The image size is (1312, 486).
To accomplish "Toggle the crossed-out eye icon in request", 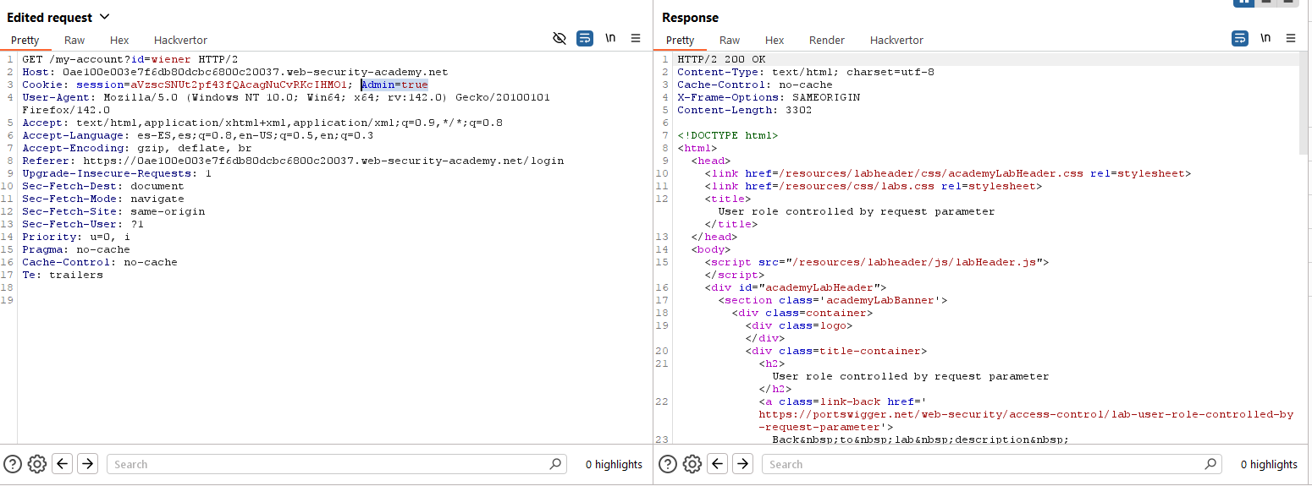I will pyautogui.click(x=559, y=39).
